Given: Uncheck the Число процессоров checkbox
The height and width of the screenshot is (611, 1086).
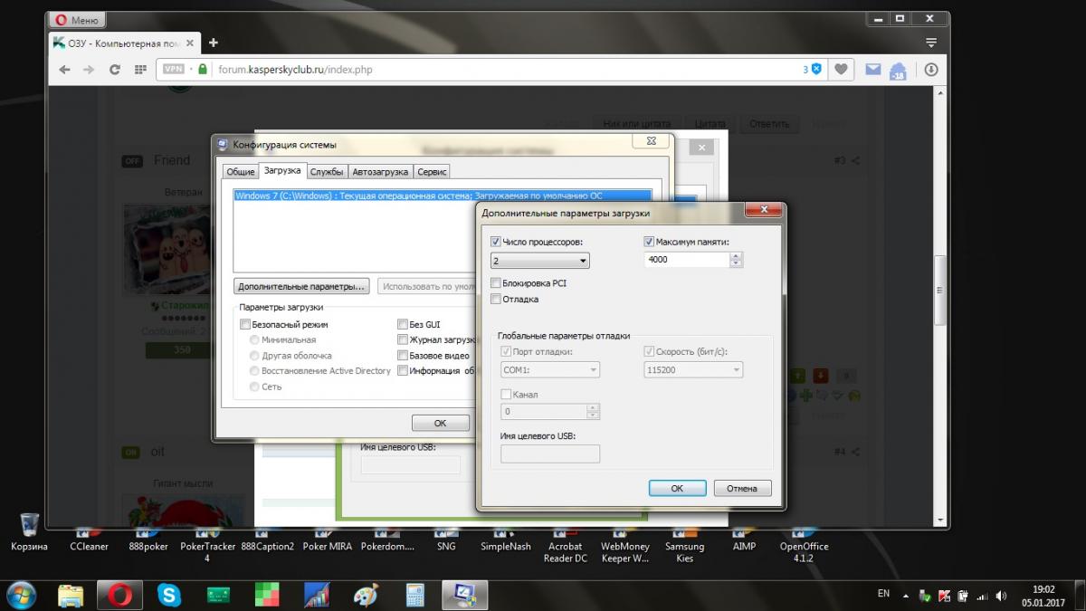Looking at the screenshot, I should pos(495,242).
